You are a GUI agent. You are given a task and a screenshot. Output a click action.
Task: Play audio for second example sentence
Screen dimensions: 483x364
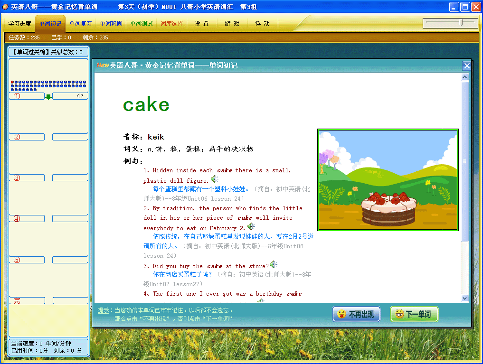(x=251, y=227)
